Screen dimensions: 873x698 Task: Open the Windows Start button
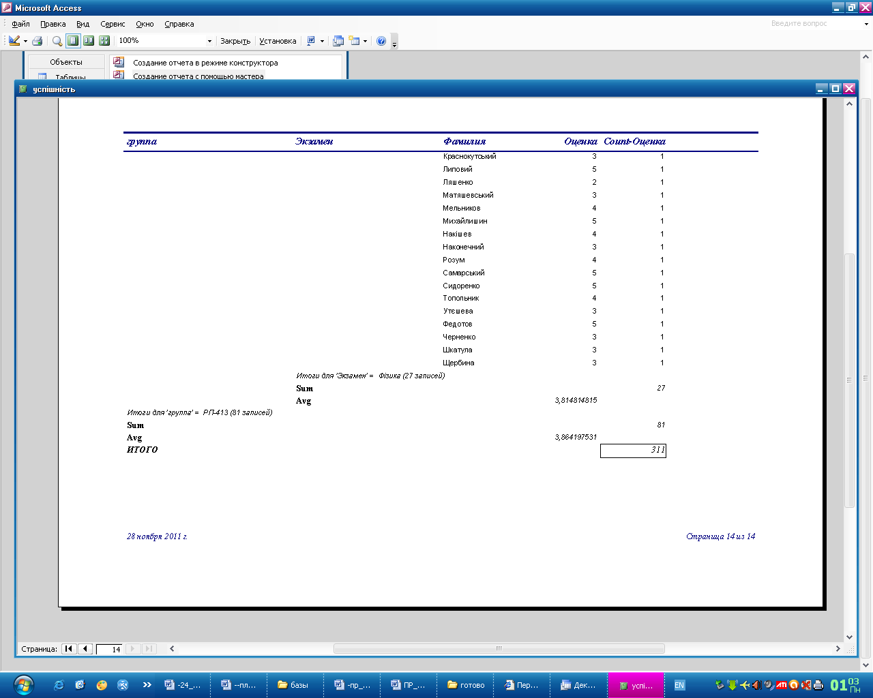pyautogui.click(x=23, y=684)
